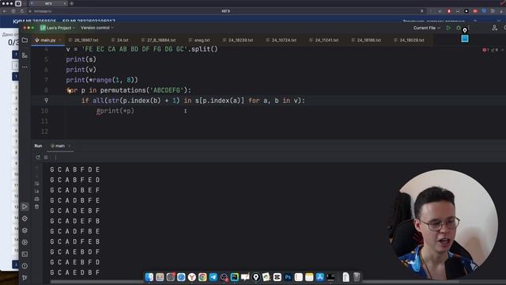506x285 pixels.
Task: Switch to the 24_10724.txt tab
Action: click(281, 40)
